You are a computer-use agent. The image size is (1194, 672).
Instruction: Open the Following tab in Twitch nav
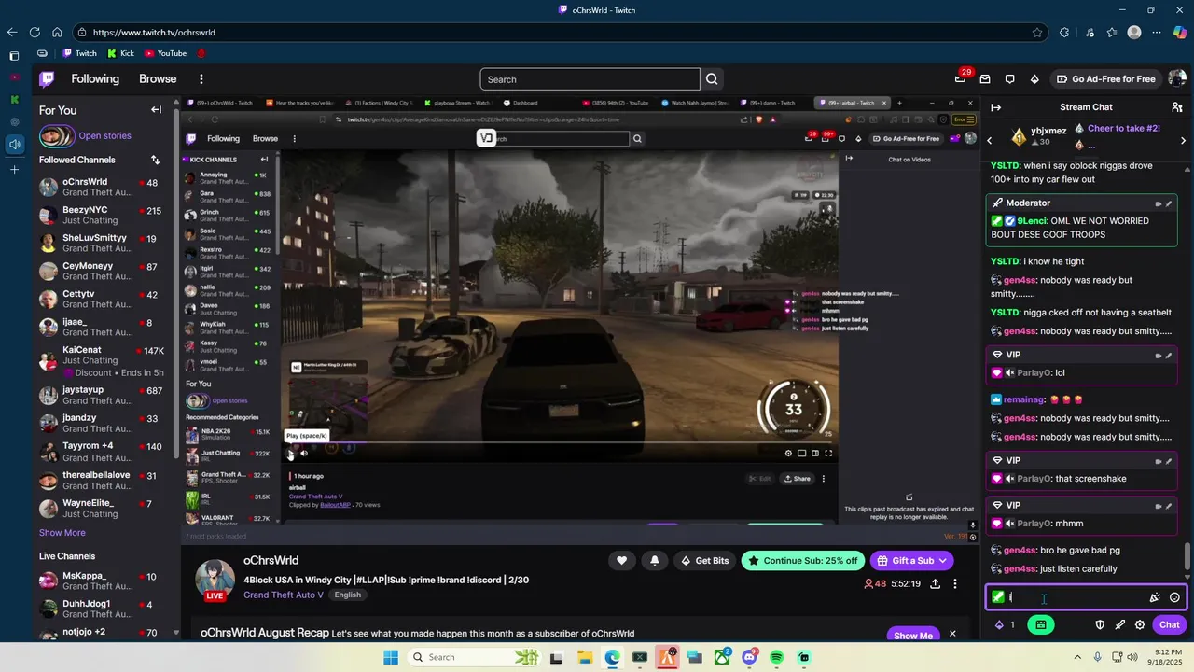click(95, 79)
